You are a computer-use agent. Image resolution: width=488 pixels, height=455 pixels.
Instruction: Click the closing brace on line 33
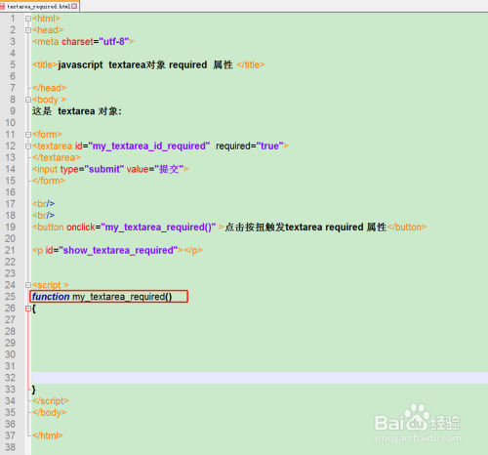(34, 390)
